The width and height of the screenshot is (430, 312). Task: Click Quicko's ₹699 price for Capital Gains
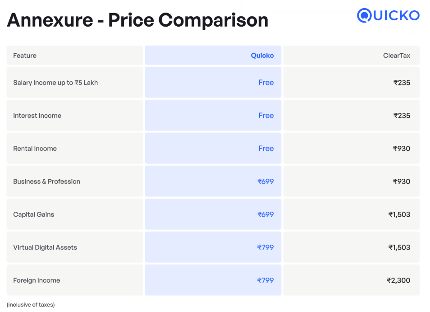tap(265, 214)
